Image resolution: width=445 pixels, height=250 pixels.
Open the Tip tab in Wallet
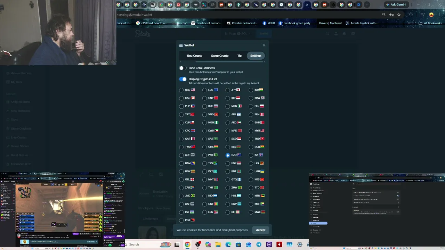pos(240,56)
